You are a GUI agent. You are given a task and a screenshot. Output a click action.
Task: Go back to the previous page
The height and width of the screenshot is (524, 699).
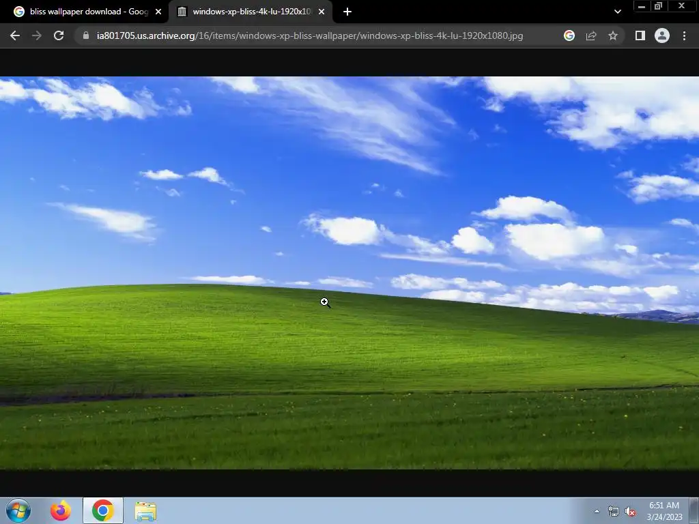[15, 35]
